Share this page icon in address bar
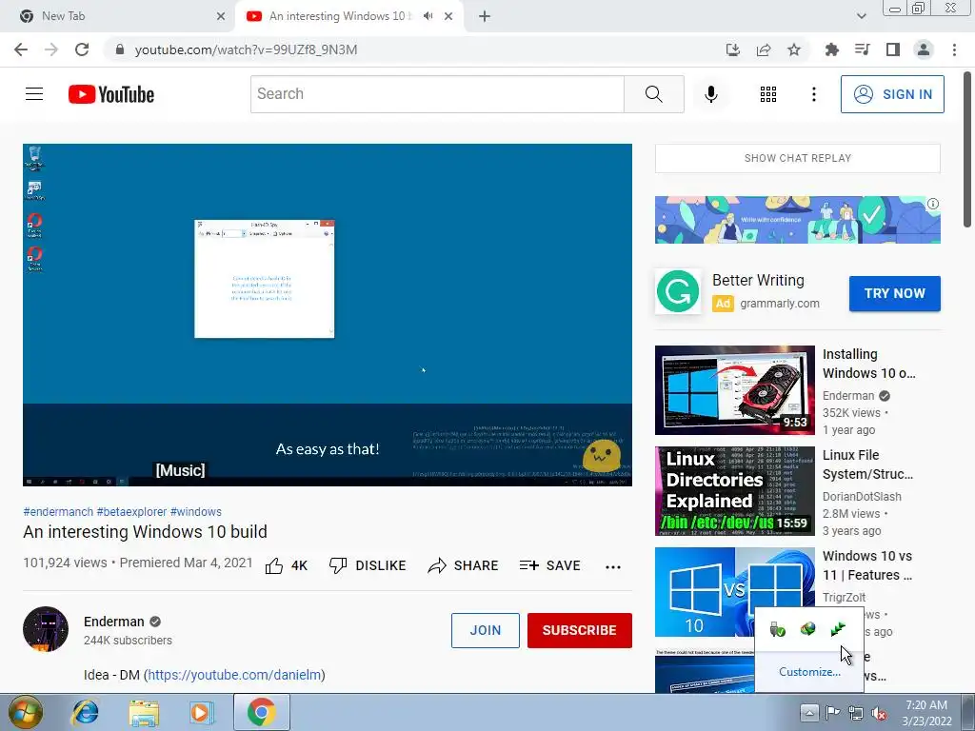Image resolution: width=975 pixels, height=731 pixels. point(764,49)
